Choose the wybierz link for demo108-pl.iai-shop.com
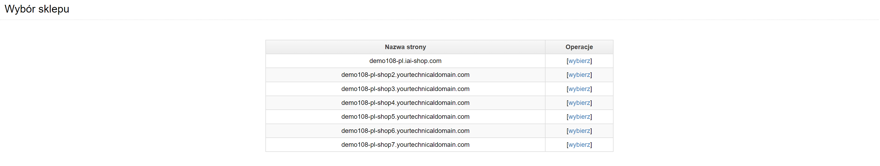The image size is (880, 166). [x=579, y=61]
